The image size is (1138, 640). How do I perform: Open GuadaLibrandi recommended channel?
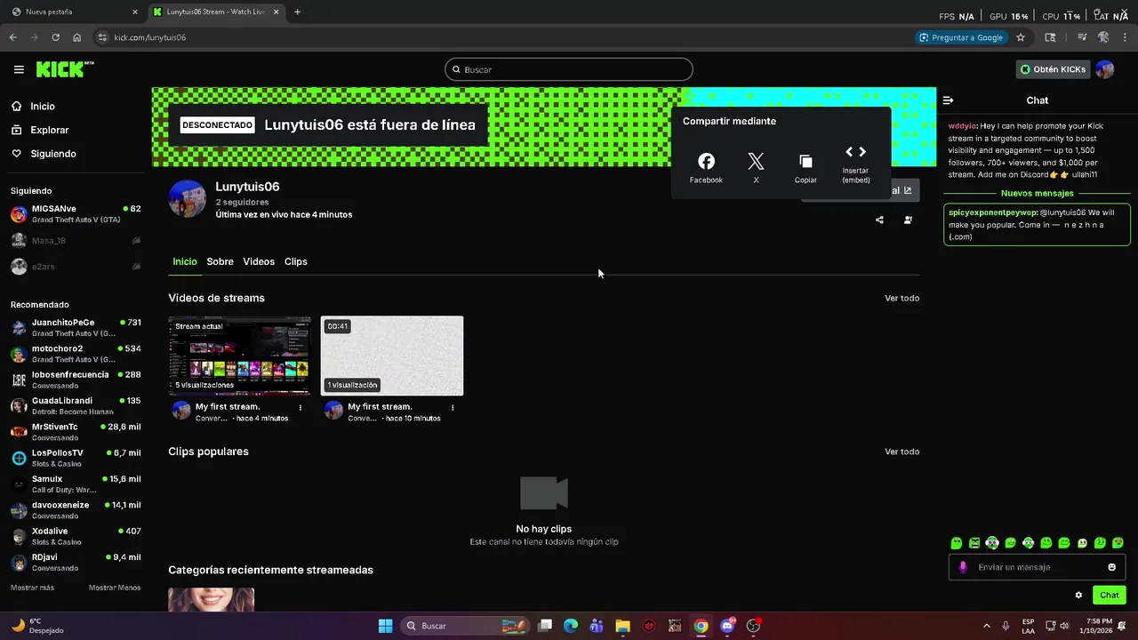(x=76, y=406)
